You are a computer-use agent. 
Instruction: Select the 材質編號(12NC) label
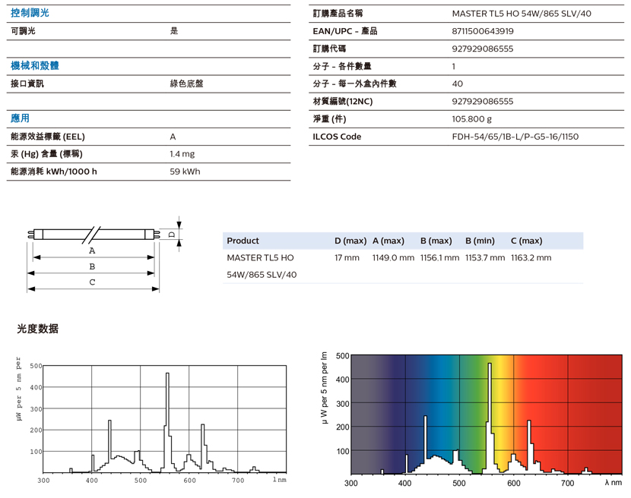343,101
